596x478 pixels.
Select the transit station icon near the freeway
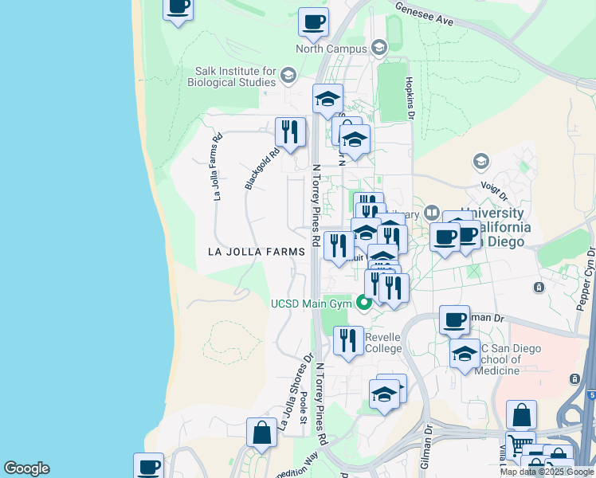574,379
